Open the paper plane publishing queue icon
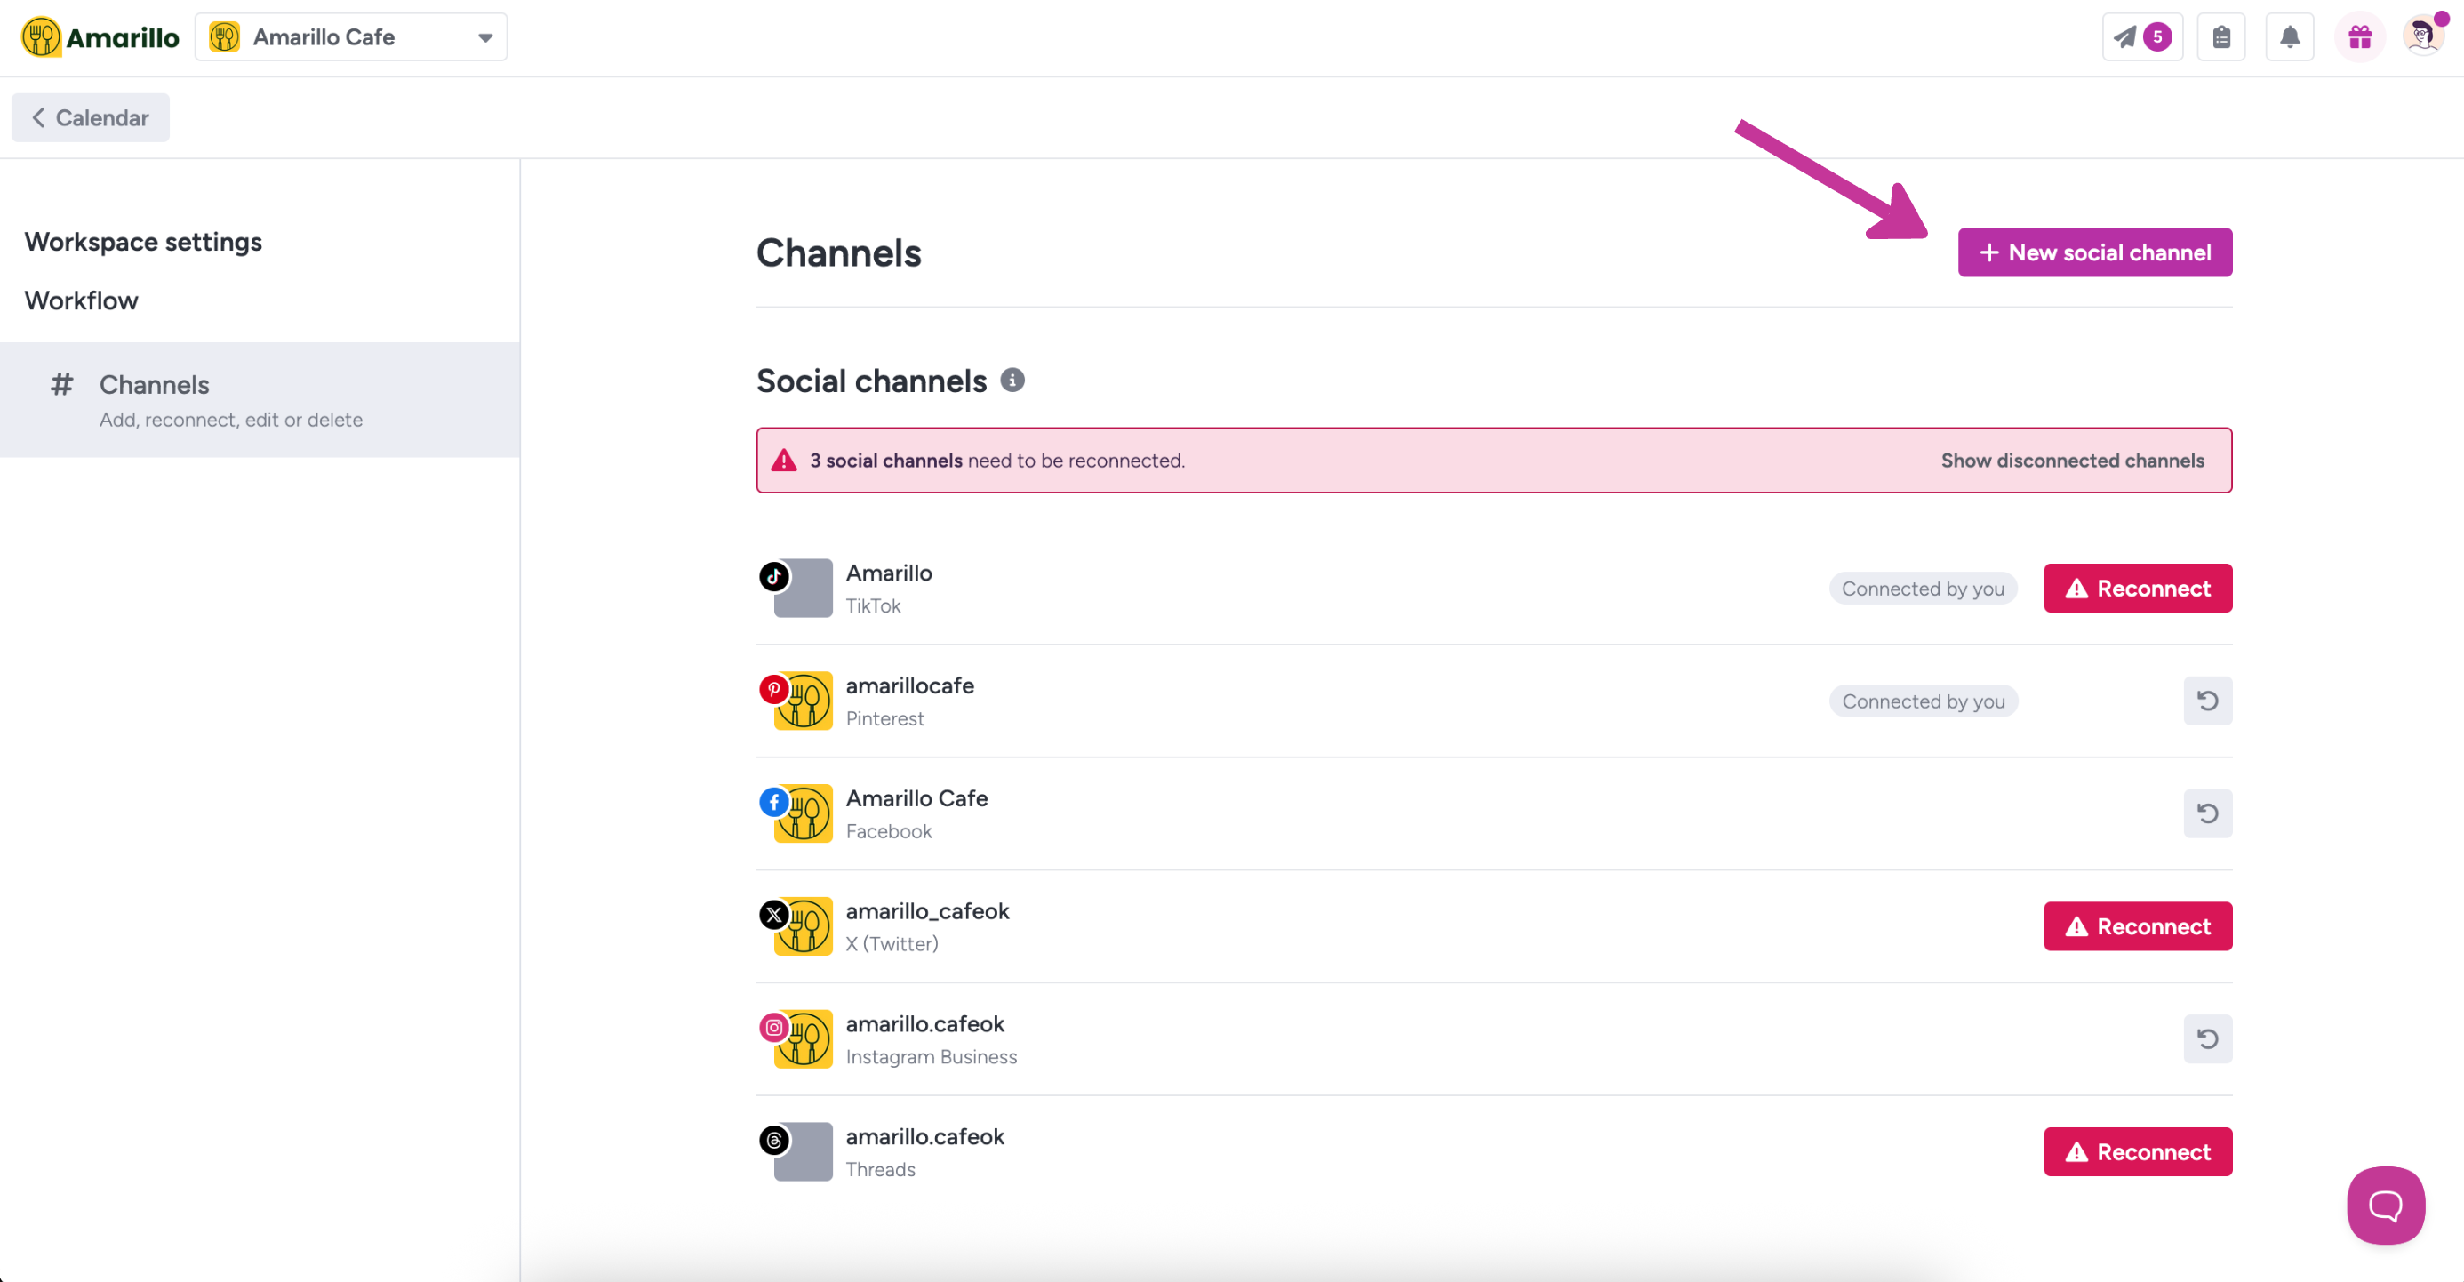The image size is (2464, 1282). (2140, 37)
